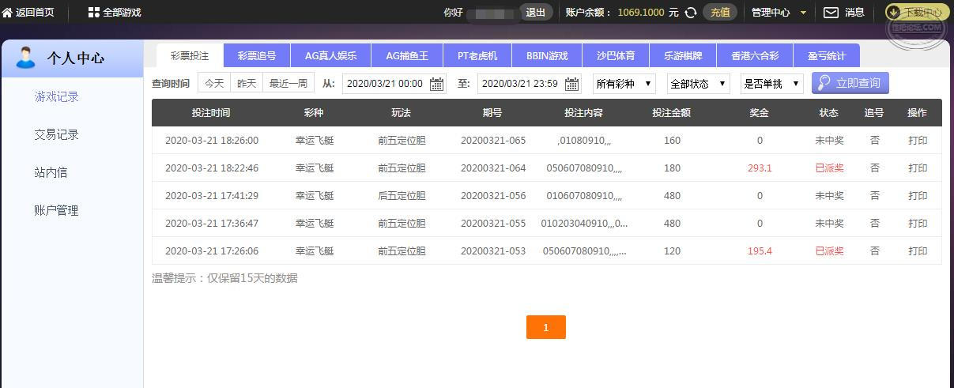The width and height of the screenshot is (954, 388).
Task: Click the home icon beside 返回首页
Action: [7, 13]
